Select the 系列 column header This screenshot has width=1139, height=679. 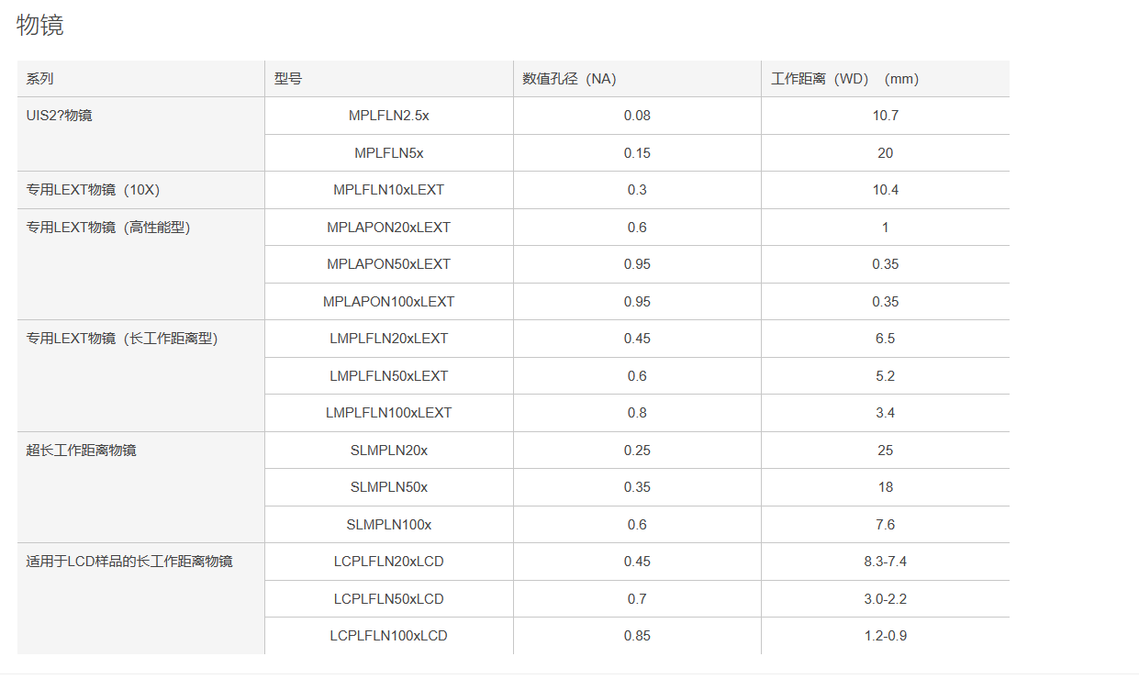(141, 79)
